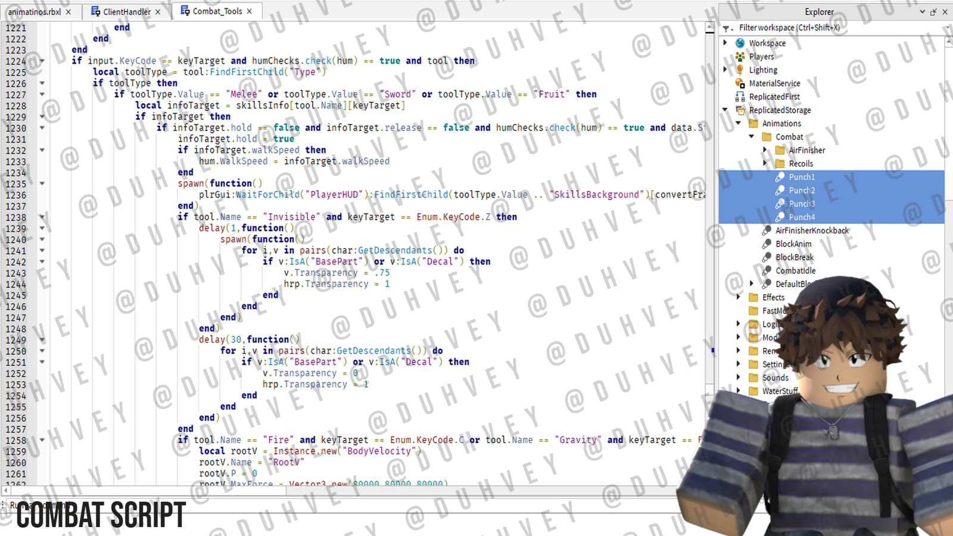Select the MaterialService item

774,83
